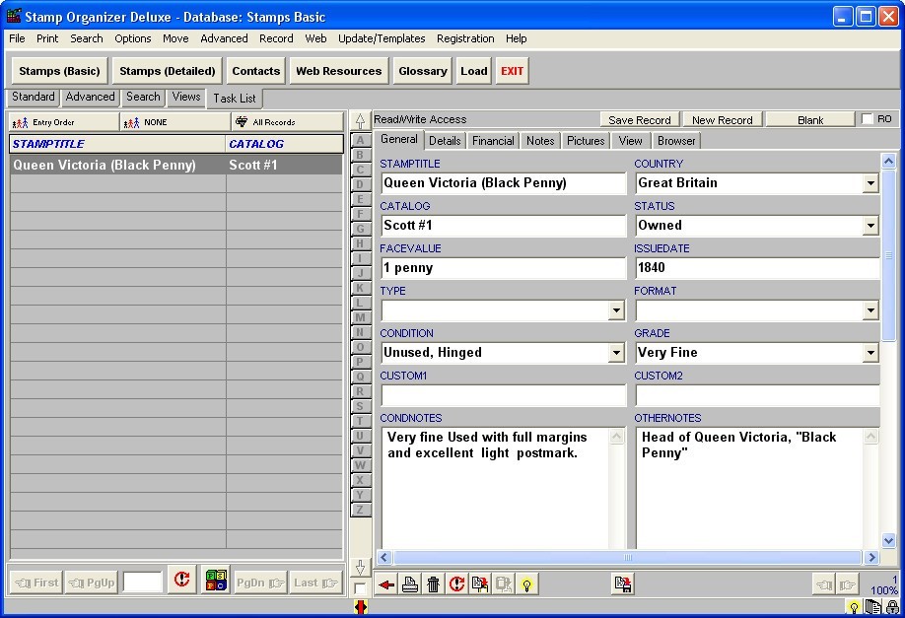Go to next record with right hand icon
Screen dimensions: 905x618
[847, 584]
